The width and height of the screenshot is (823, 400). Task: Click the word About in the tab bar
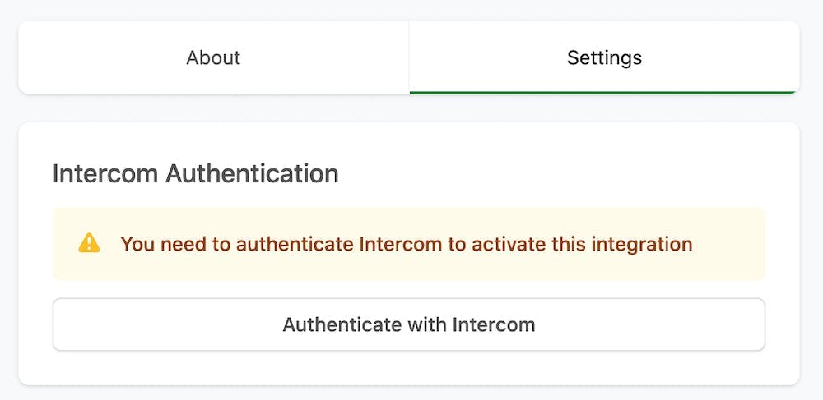[x=213, y=57]
